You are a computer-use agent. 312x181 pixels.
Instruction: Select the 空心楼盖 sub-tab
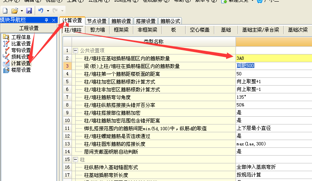[x=200, y=30]
